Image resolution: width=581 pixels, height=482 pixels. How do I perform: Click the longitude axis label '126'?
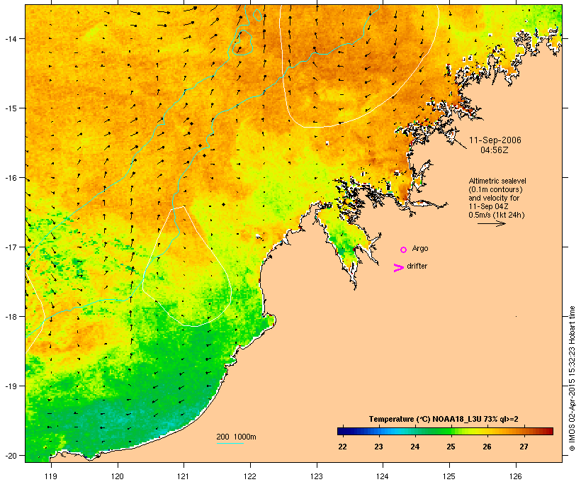(516, 476)
